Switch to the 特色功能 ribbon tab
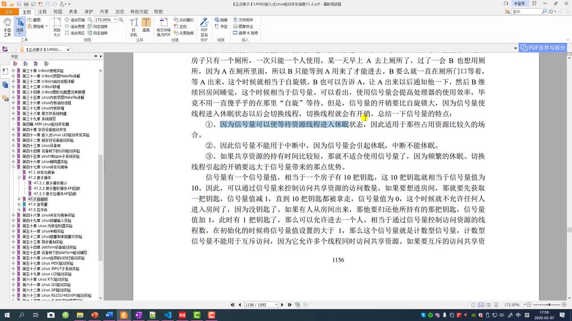Image resolution: width=572 pixels, height=321 pixels. coord(139,12)
